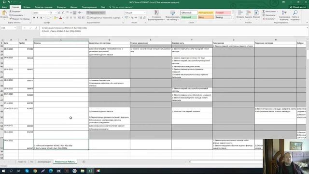Screen dimensions: 309x174
Task: Click the red font color icon
Action: pos(60,18)
